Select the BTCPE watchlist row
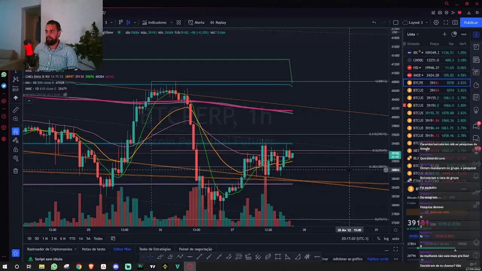 tap(437, 83)
